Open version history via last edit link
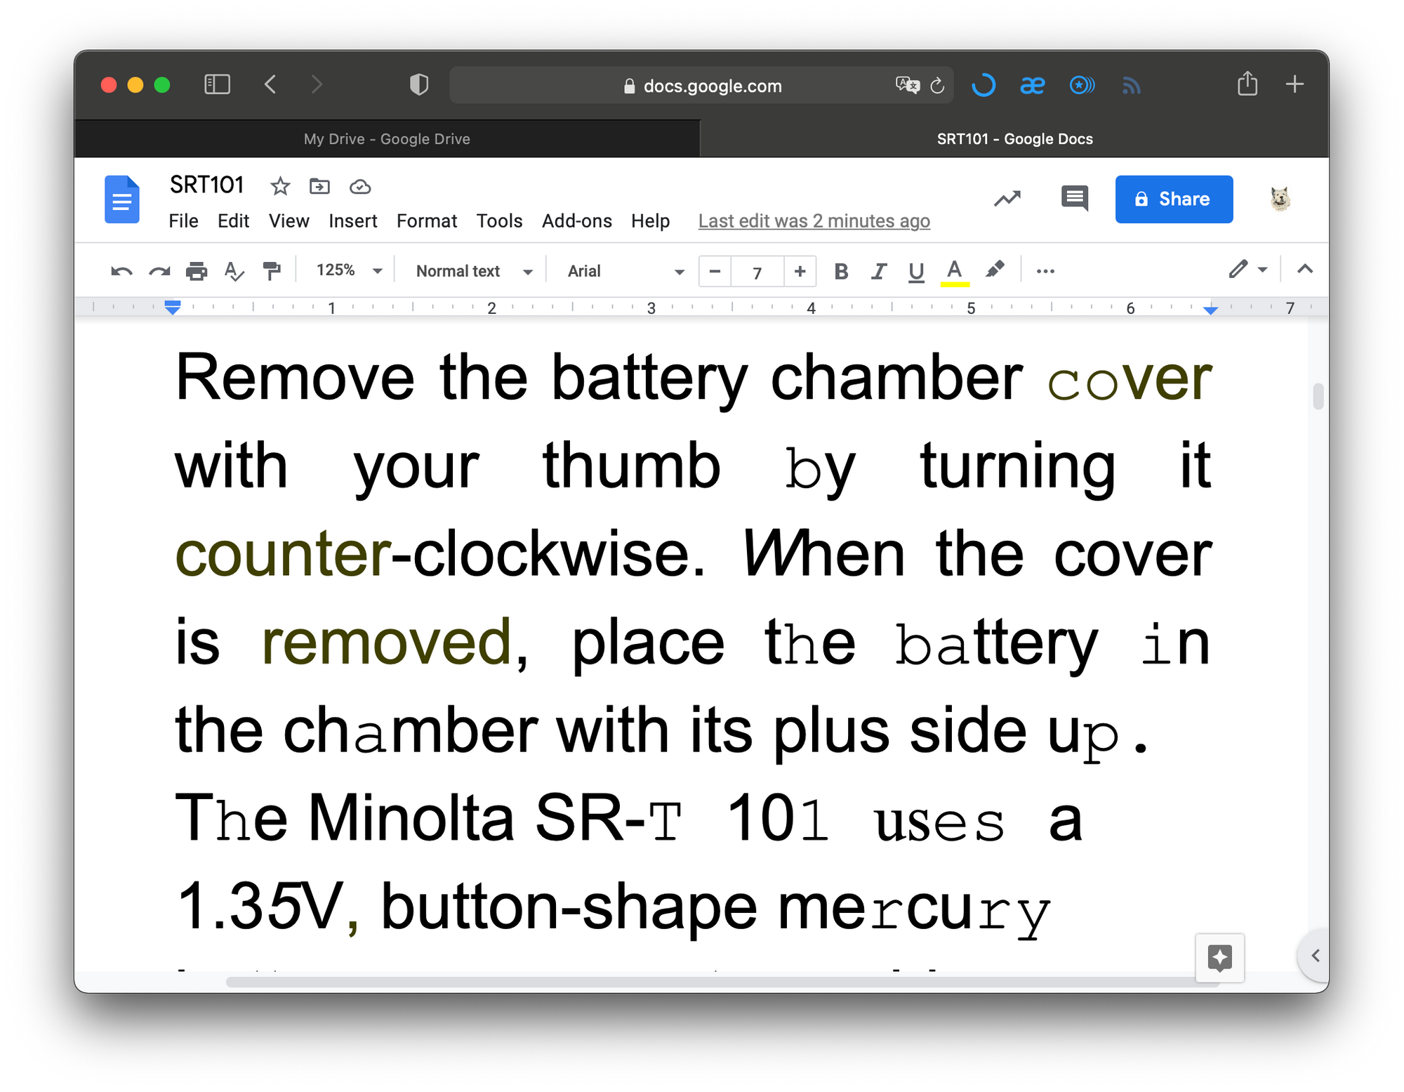The width and height of the screenshot is (1404, 1092). pyautogui.click(x=814, y=221)
